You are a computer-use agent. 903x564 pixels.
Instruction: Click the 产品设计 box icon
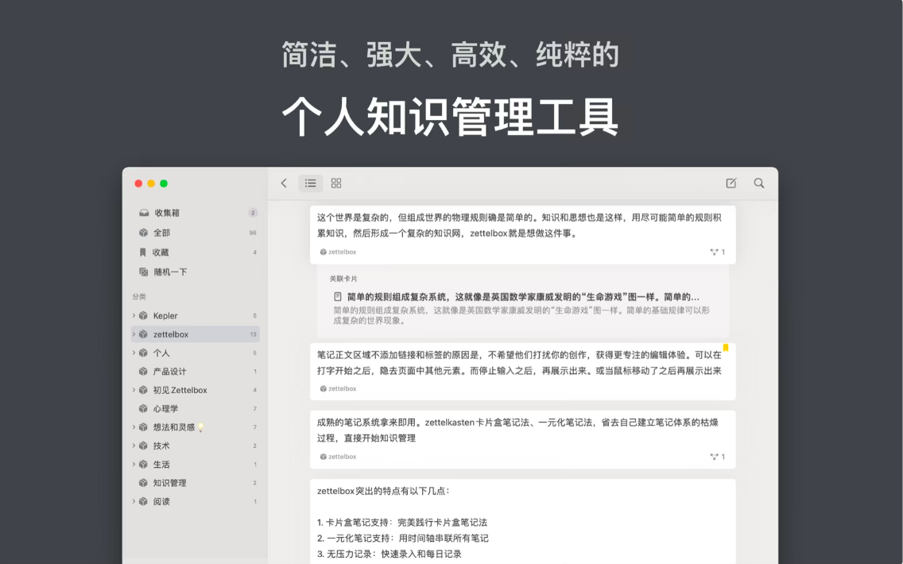click(144, 371)
